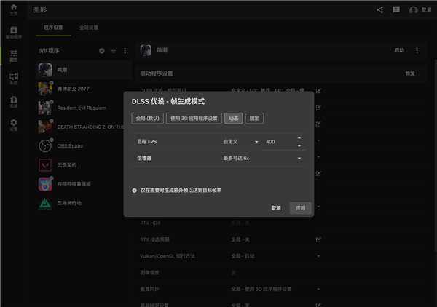The image size is (437, 307).
Task: Open the 目标 FPS 自定义 dropdown
Action: 241,141
